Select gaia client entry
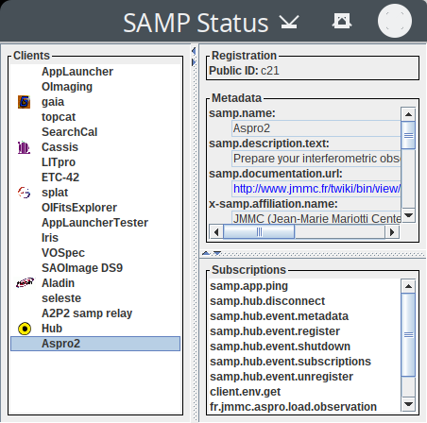The height and width of the screenshot is (423, 427). click(x=95, y=102)
